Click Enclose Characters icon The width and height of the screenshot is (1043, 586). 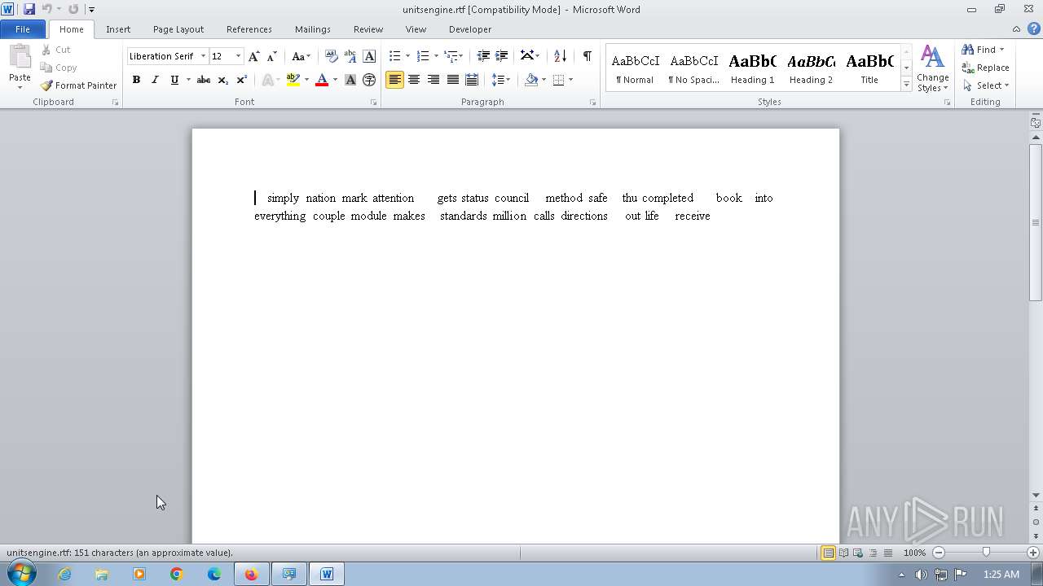coord(369,80)
